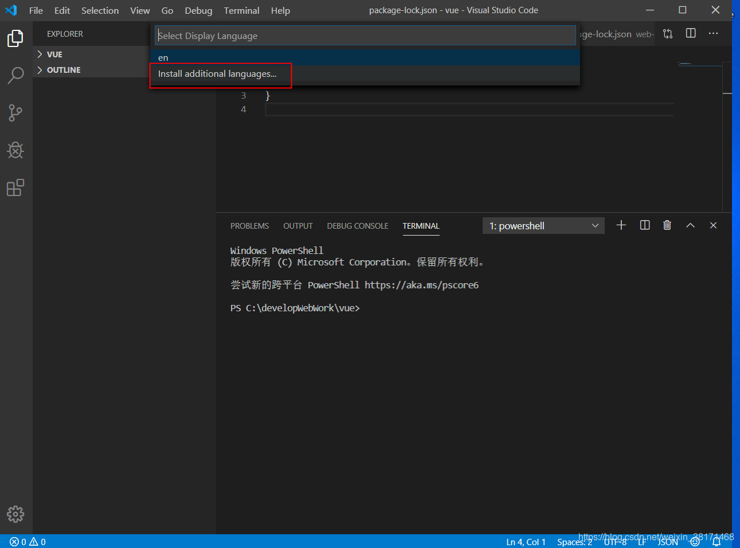Click the JSON language mode status

[668, 542]
